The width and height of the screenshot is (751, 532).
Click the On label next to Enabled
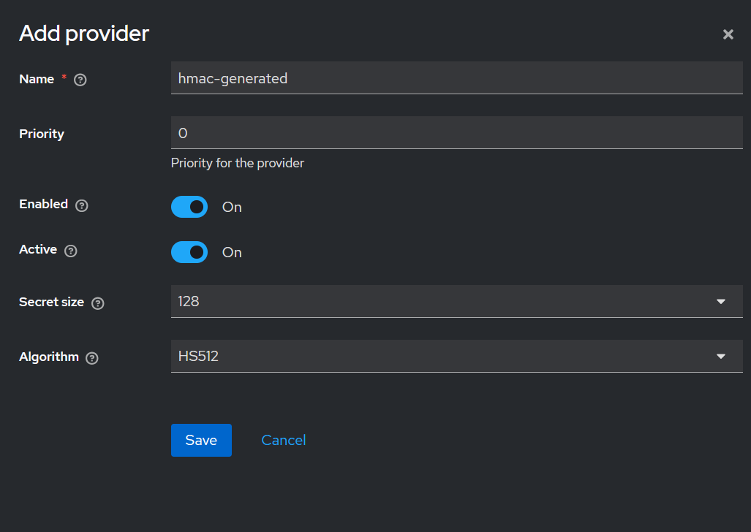(232, 208)
